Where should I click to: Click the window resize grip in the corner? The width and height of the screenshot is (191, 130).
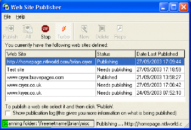click(x=187, y=126)
